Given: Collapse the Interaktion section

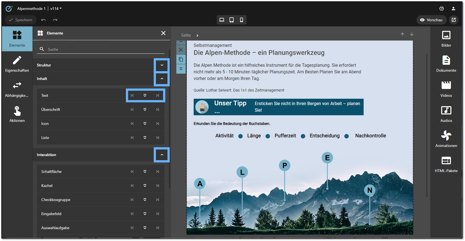Looking at the screenshot, I should click(x=162, y=155).
